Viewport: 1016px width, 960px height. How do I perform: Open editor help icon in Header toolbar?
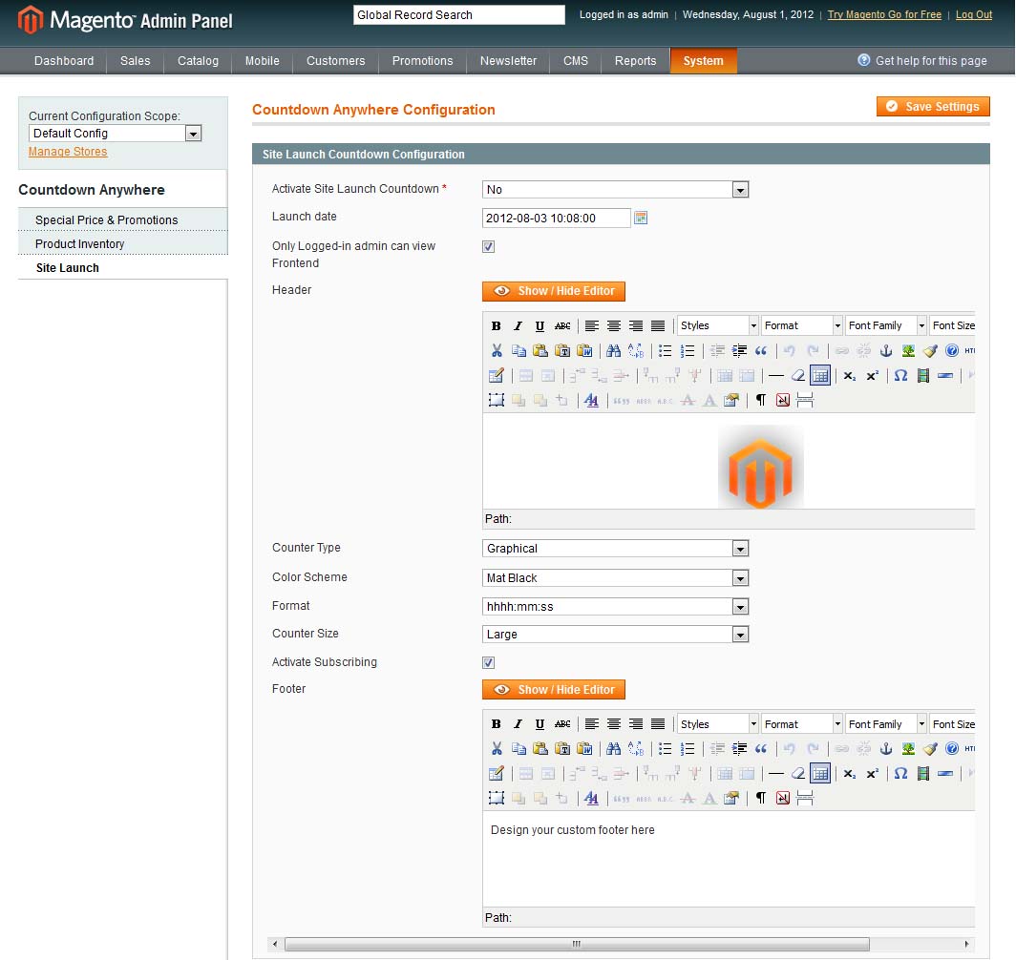(952, 351)
